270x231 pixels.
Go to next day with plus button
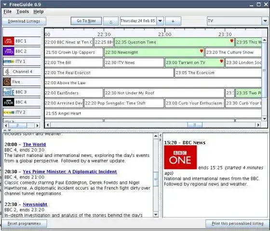coord(173,21)
